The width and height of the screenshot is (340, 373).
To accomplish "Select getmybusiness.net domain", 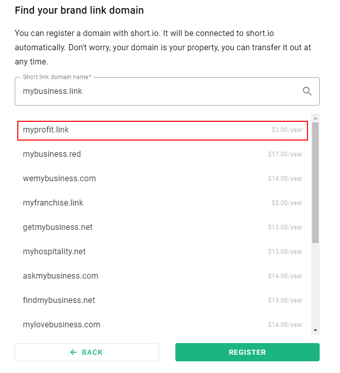I will click(163, 227).
